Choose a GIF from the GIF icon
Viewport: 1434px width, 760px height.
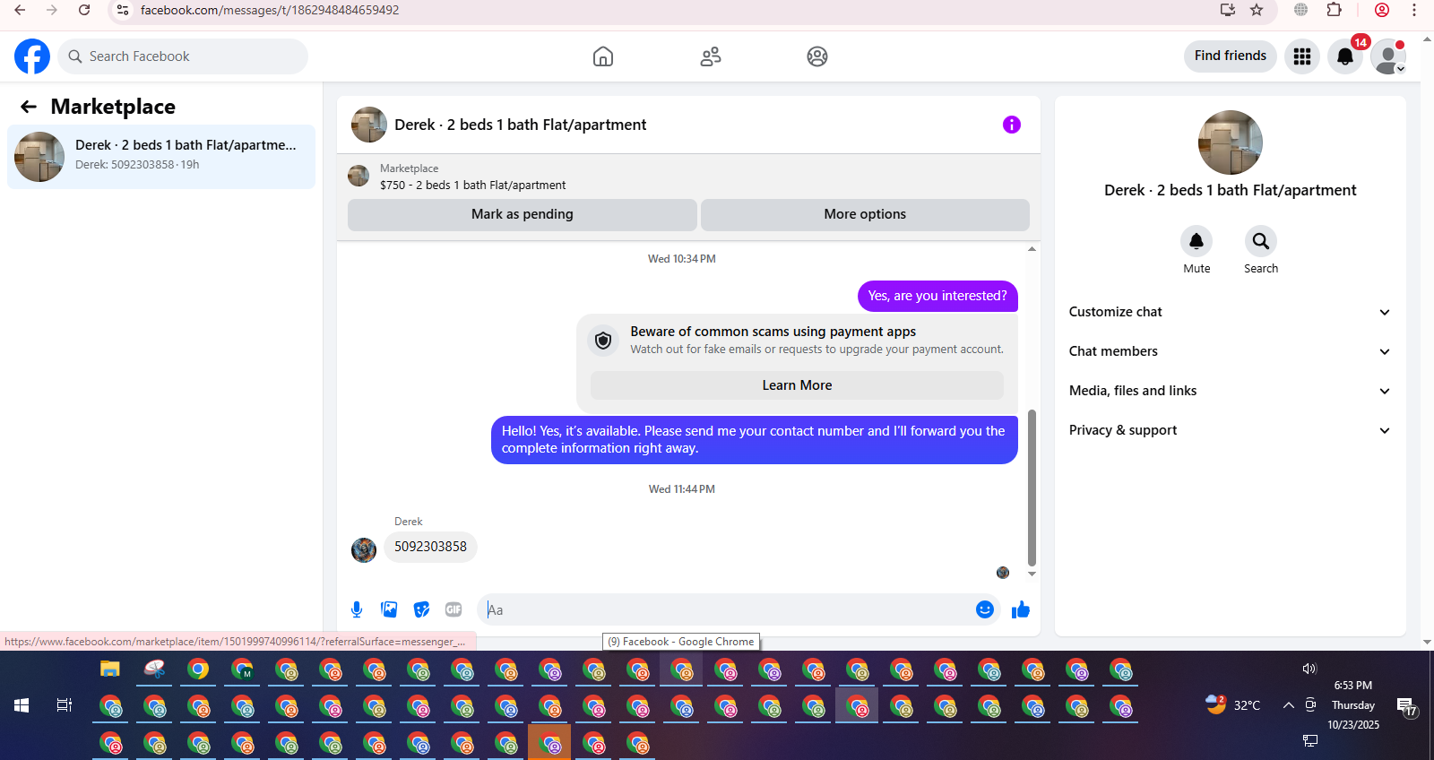pos(454,609)
